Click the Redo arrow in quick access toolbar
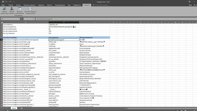 pyautogui.click(x=10, y=2)
